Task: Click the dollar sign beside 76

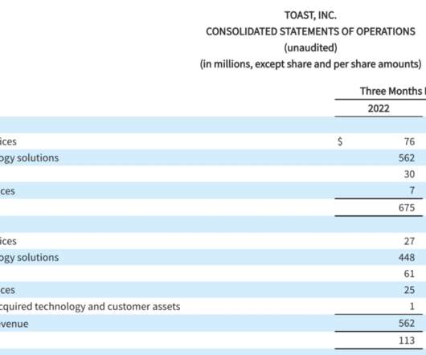Action: pyautogui.click(x=340, y=141)
